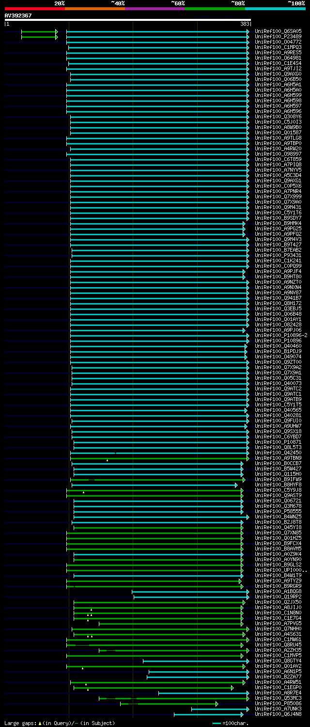Select label UniRef100_Q05C31
Image resolution: width=310 pixels, height=727 pixels.
click(x=278, y=378)
